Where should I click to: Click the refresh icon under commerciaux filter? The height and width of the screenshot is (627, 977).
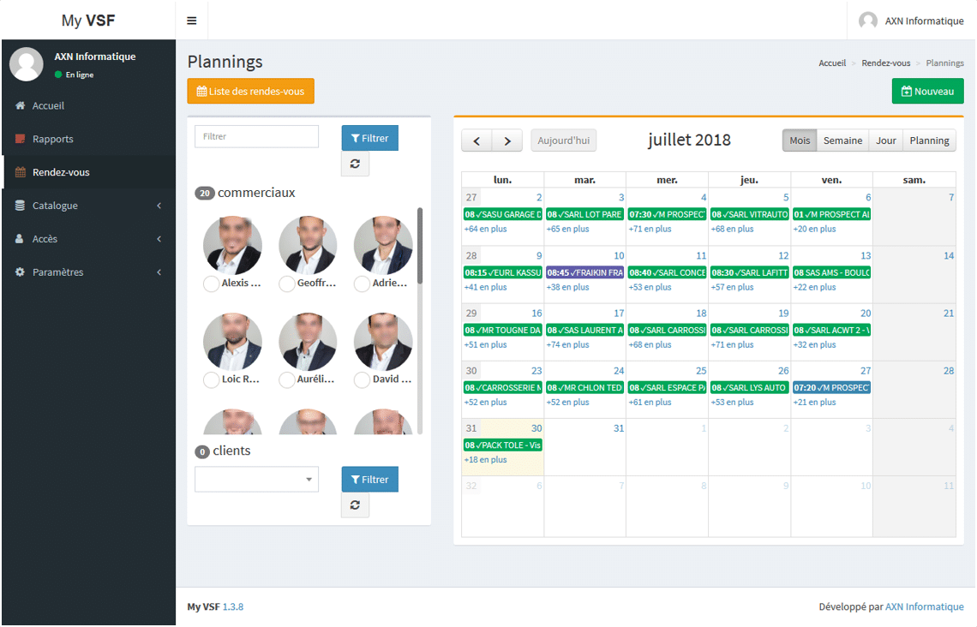pos(355,164)
